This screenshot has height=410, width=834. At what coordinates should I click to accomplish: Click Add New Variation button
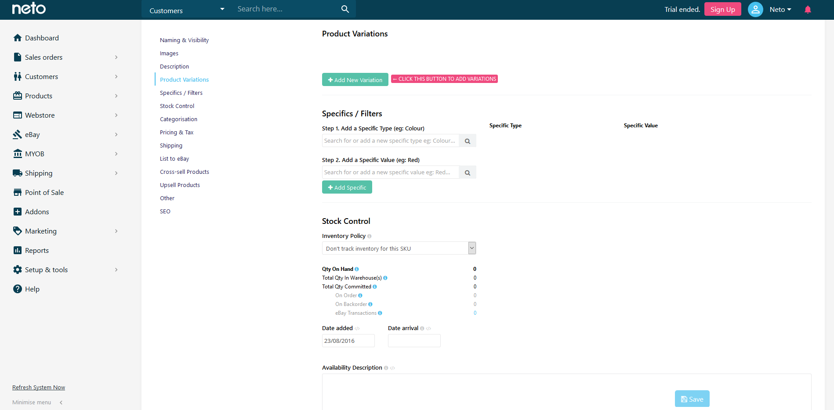(355, 79)
